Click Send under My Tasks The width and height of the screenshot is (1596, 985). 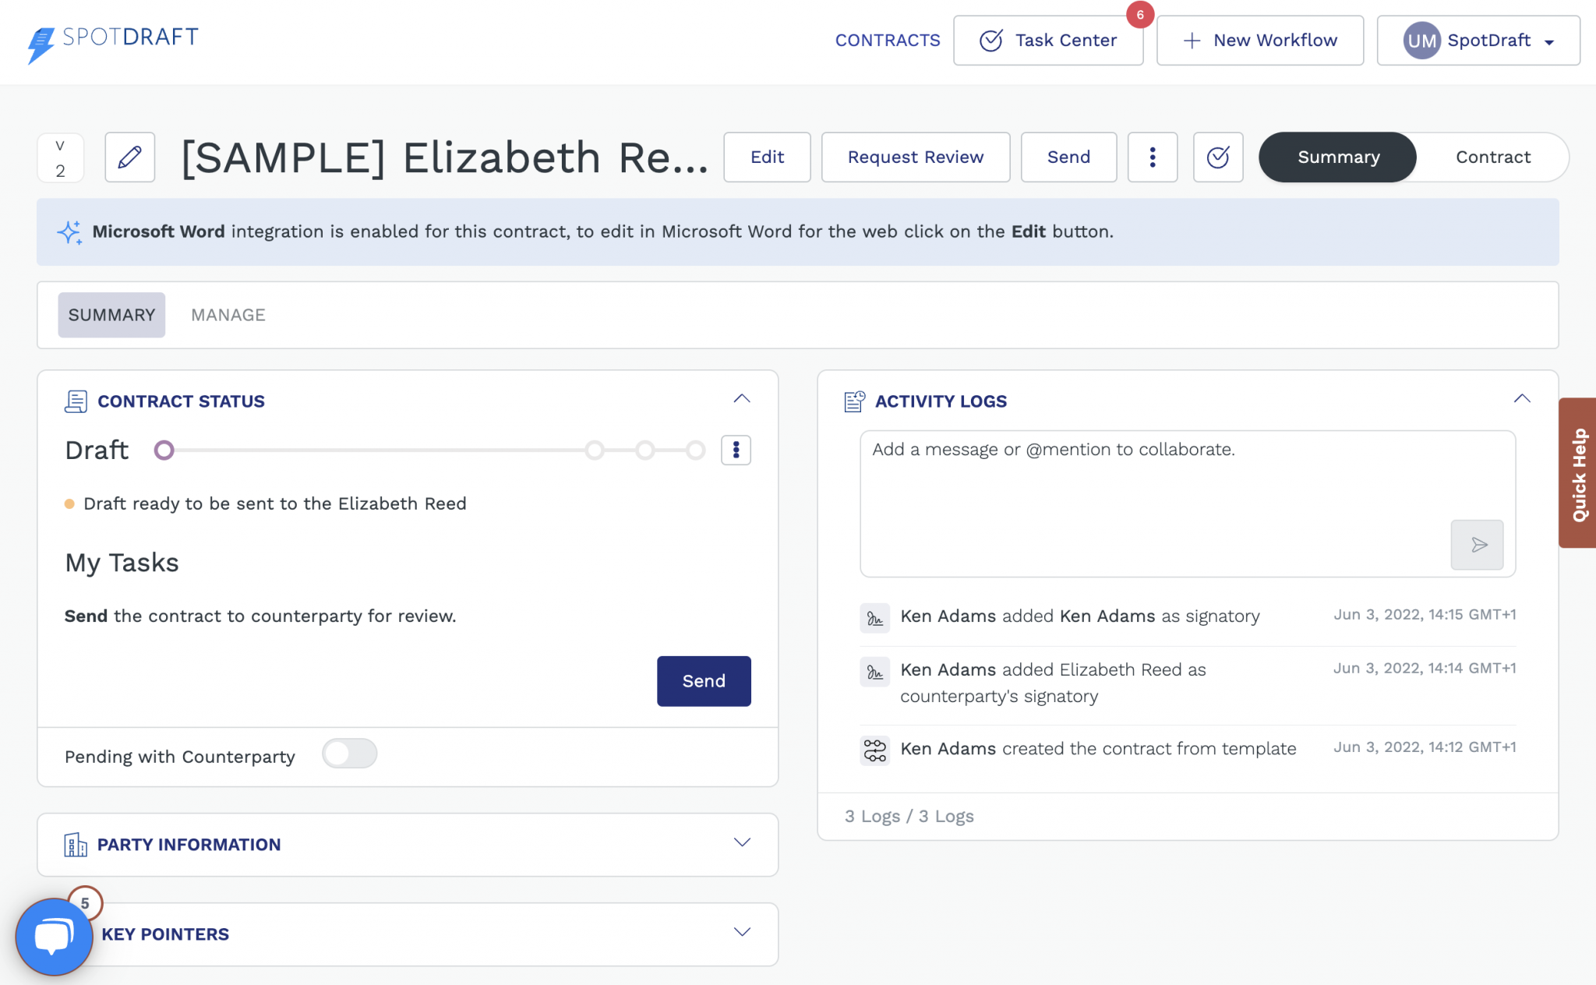point(703,680)
